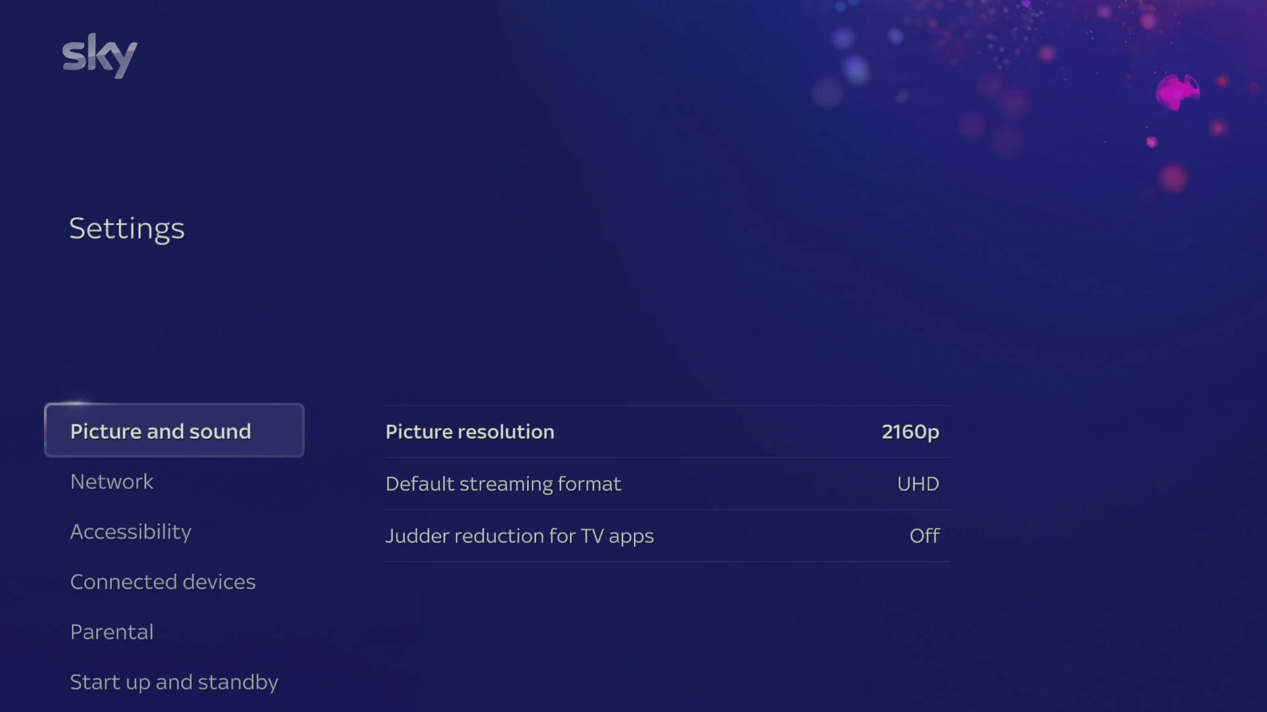Go to Network settings
The image size is (1267, 712).
pos(112,482)
